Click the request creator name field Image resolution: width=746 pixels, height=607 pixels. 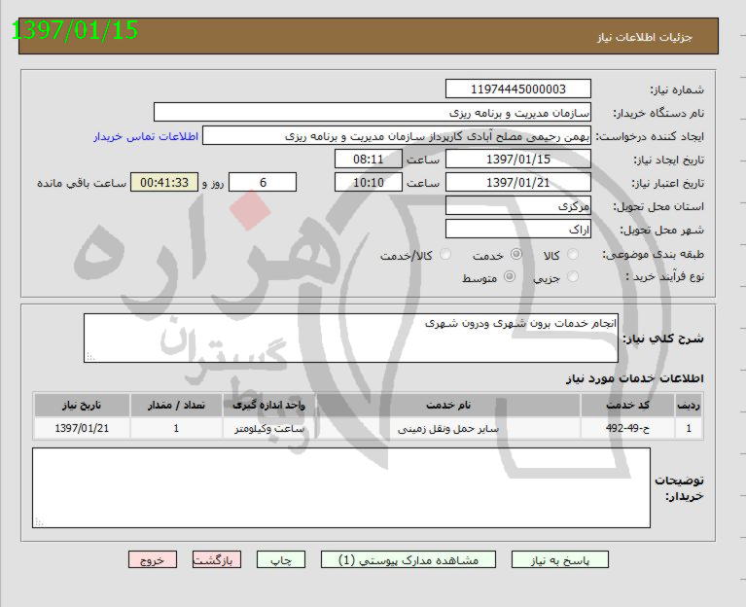tap(397, 135)
